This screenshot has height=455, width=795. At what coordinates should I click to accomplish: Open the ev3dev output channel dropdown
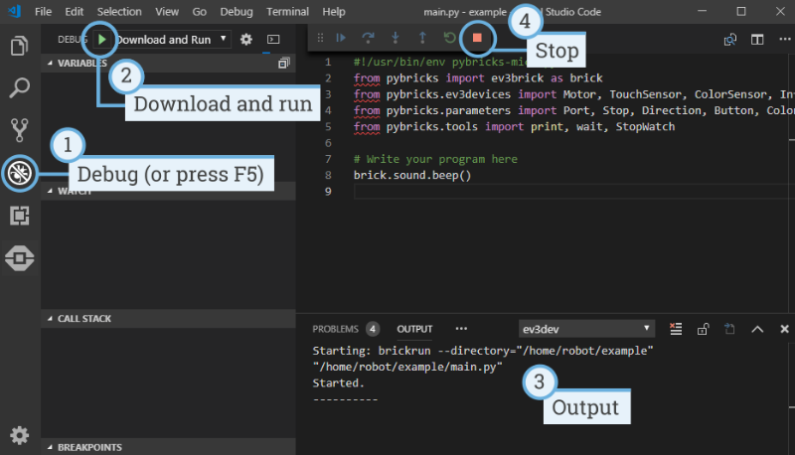coord(586,329)
